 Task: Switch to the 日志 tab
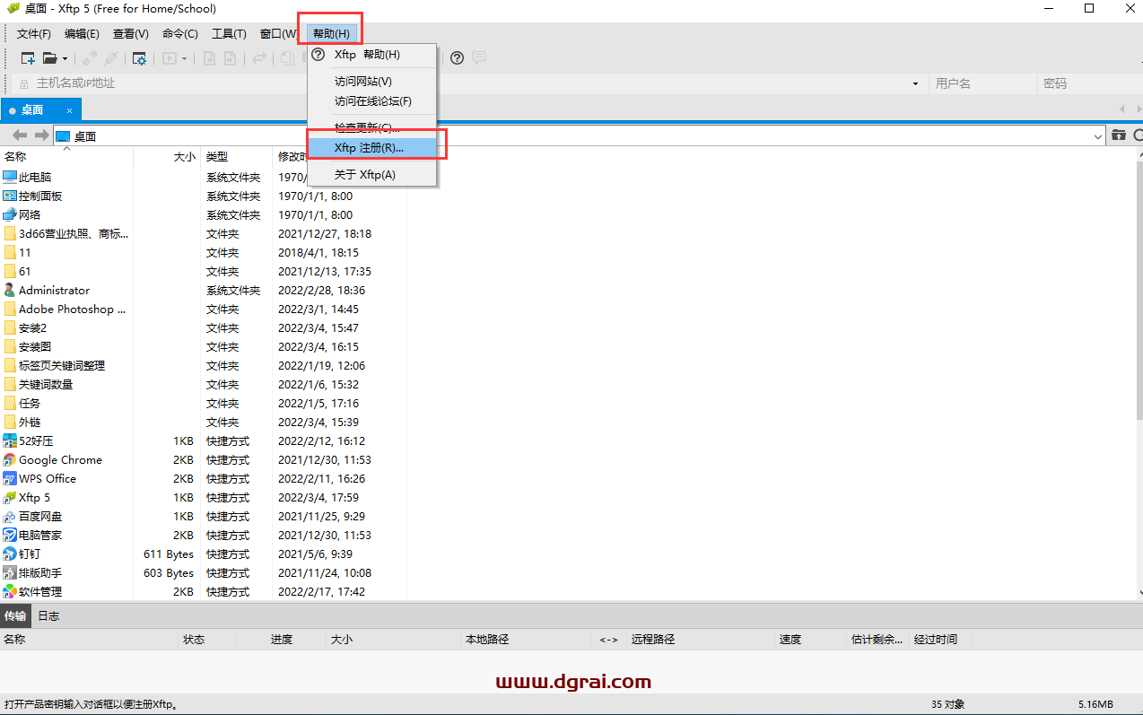[x=48, y=616]
